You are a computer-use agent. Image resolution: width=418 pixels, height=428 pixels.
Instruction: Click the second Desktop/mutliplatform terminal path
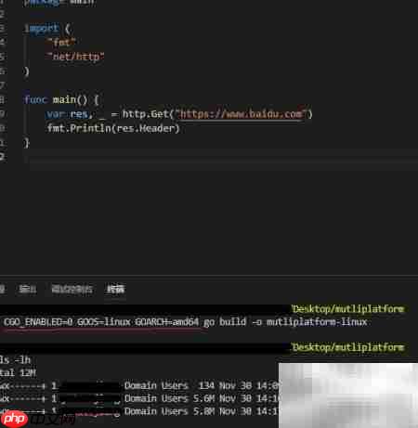[x=348, y=347]
